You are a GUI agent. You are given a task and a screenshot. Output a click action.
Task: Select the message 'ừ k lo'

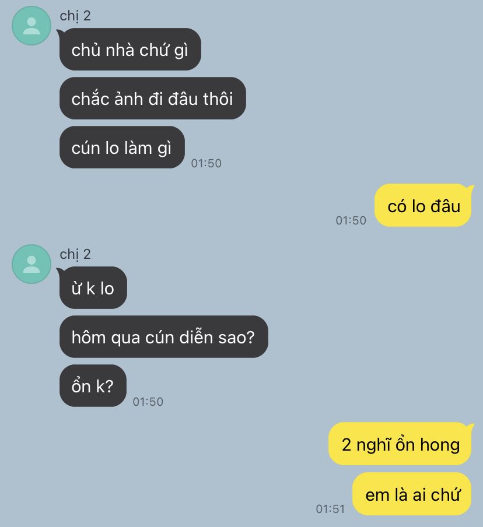93,288
